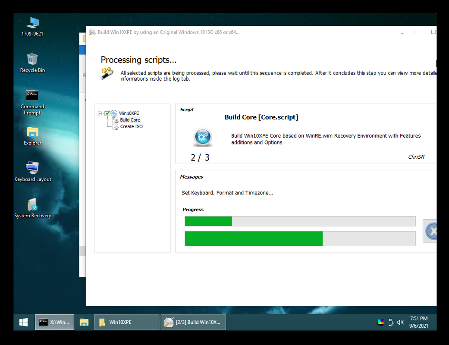Click the Win10XPE disc icon in the tree
The image size is (449, 345).
click(114, 113)
